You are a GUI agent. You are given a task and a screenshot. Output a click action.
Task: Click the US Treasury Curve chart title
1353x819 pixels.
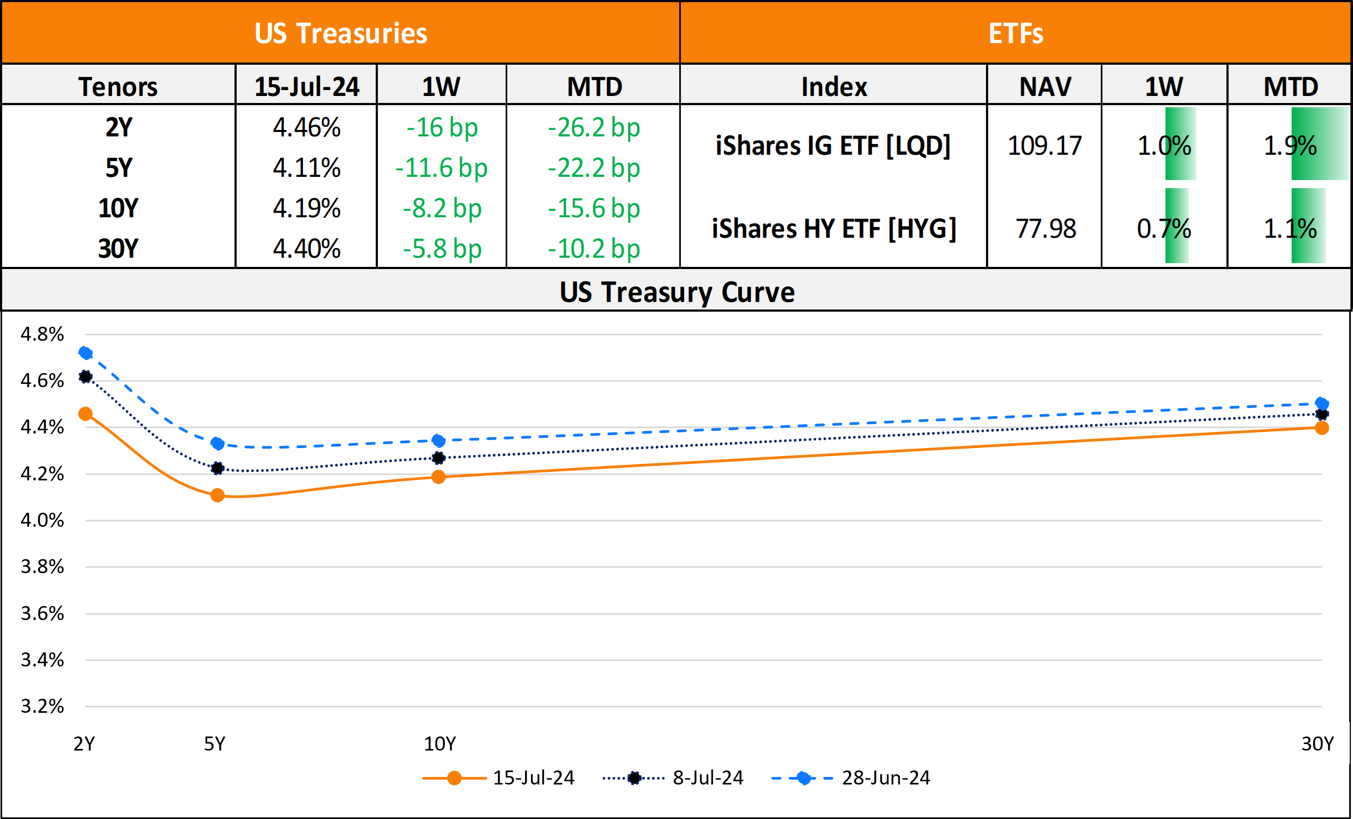[677, 292]
